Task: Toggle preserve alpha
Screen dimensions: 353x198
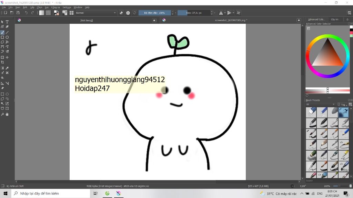Action: 128,13
